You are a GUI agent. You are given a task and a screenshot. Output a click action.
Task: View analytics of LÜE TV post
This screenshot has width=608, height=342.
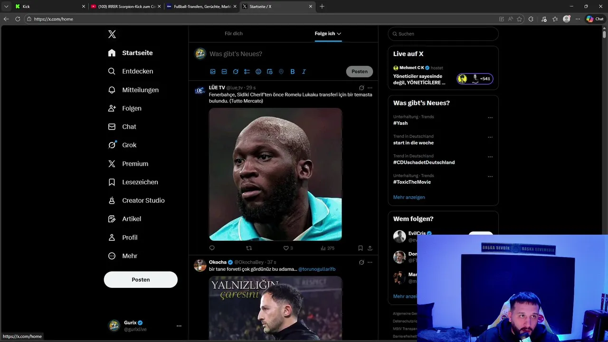327,248
